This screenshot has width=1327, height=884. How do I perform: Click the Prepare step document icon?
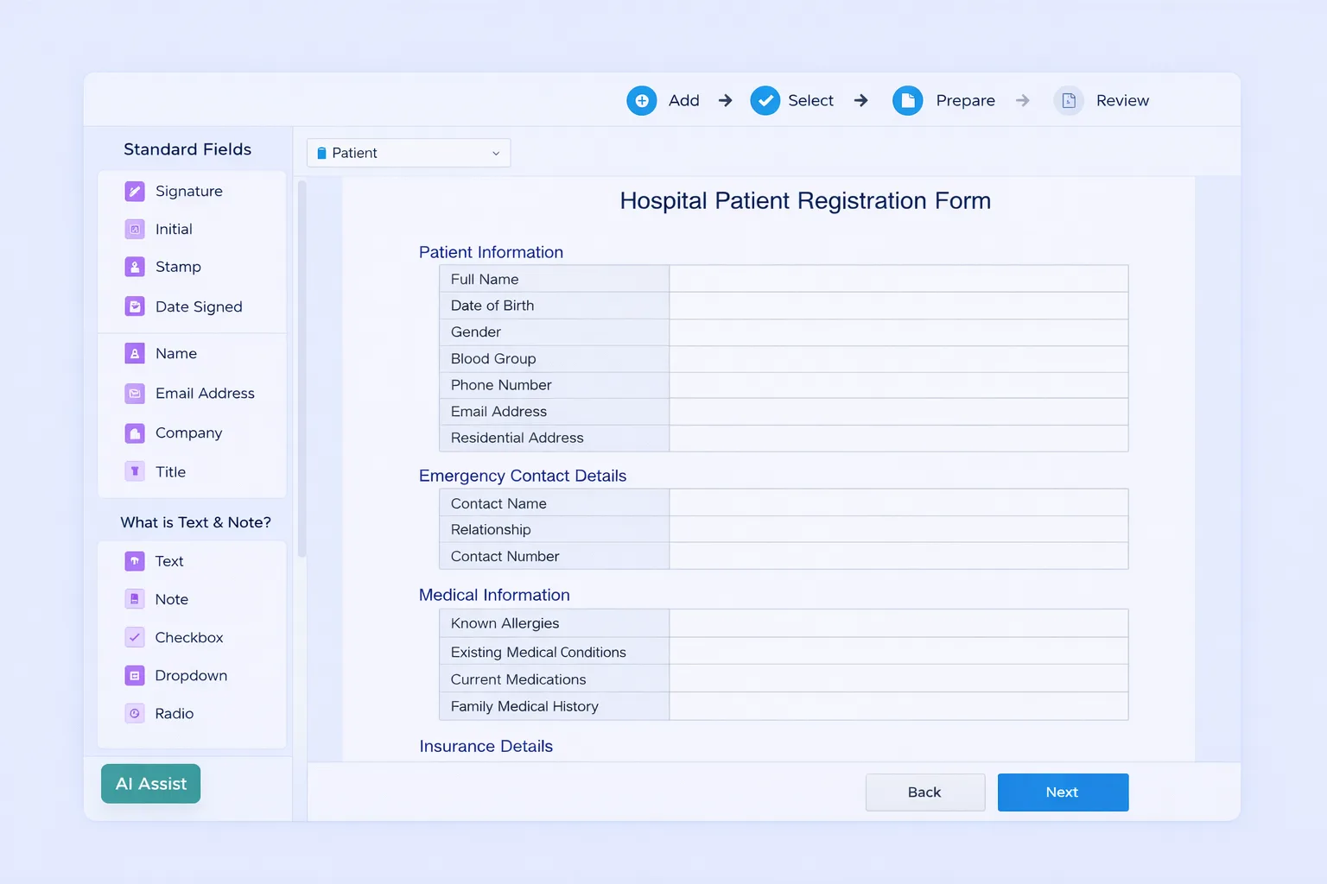(x=908, y=100)
